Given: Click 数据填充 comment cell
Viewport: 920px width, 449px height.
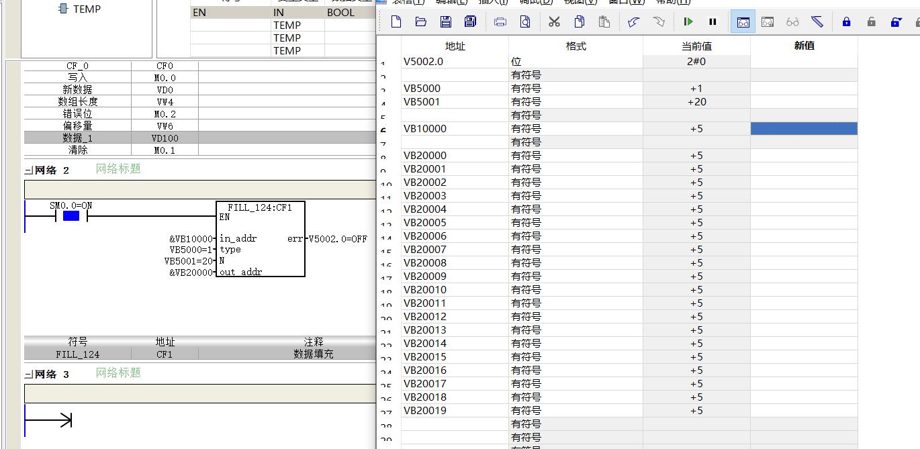Looking at the screenshot, I should pos(313,354).
